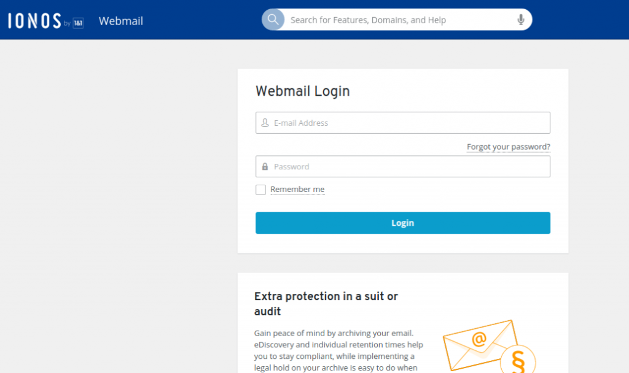Activate microphone voice search icon
Viewport: 629px width, 373px height.
(521, 20)
